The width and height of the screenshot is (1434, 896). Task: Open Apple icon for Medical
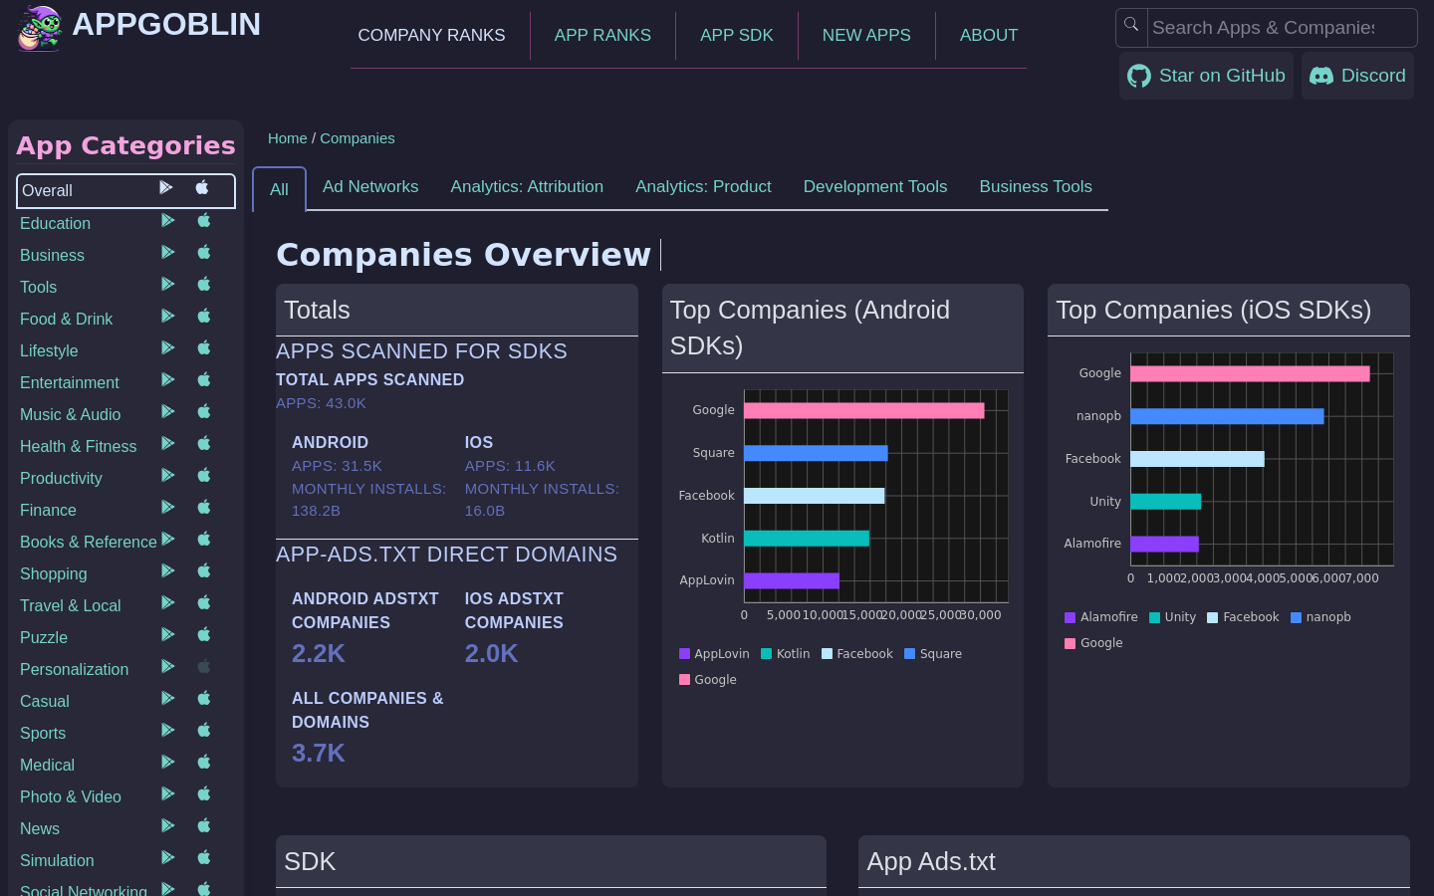[204, 762]
